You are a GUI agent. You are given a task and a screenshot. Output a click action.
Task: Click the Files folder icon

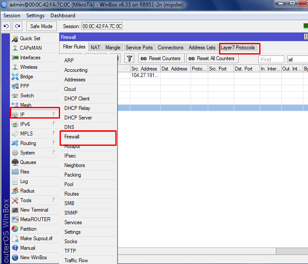pos(15,172)
